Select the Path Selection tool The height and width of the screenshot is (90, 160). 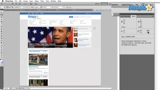tap(1, 50)
